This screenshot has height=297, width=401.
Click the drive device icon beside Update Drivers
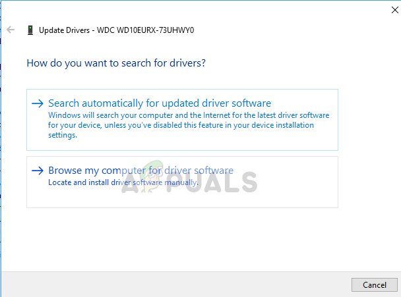coord(30,30)
